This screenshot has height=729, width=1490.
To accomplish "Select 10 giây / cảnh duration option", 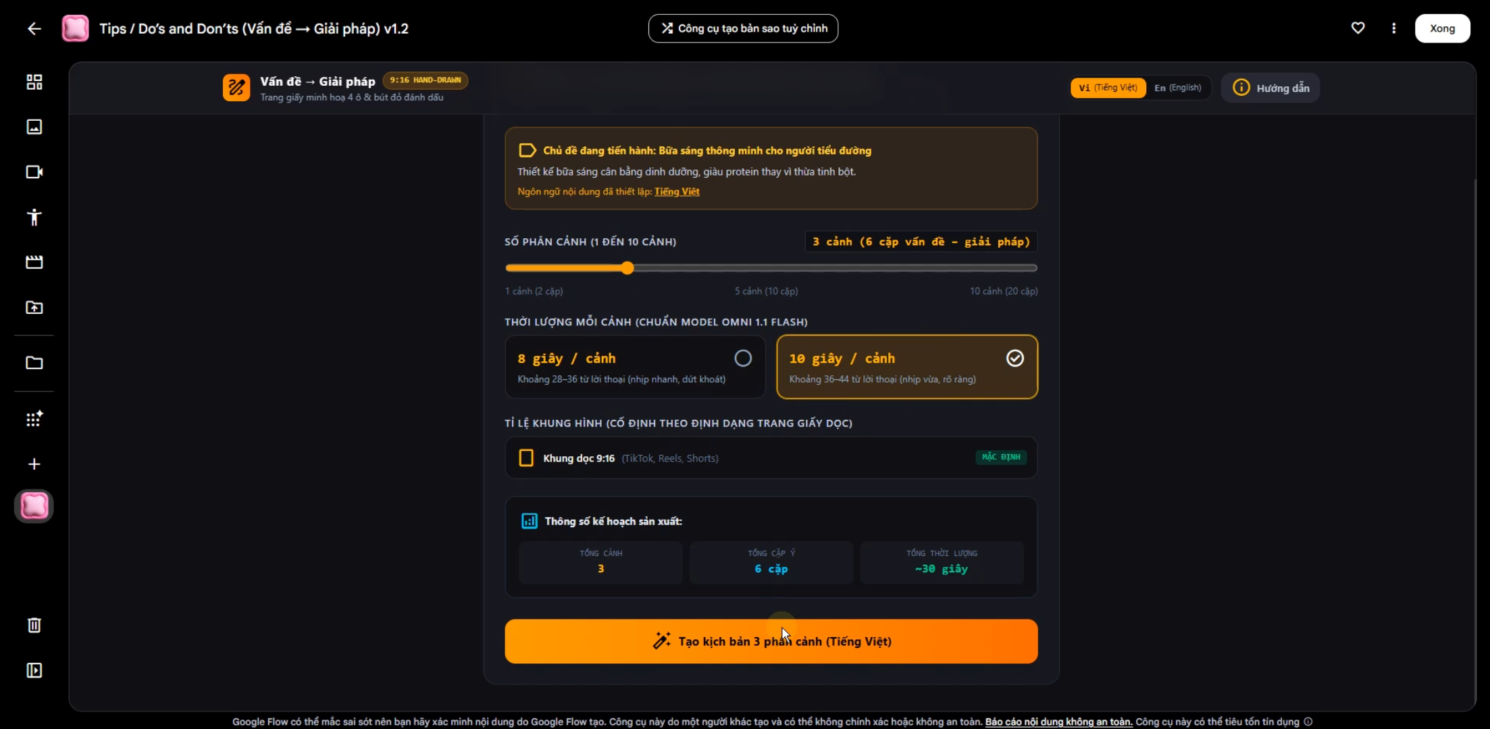I will tap(907, 367).
